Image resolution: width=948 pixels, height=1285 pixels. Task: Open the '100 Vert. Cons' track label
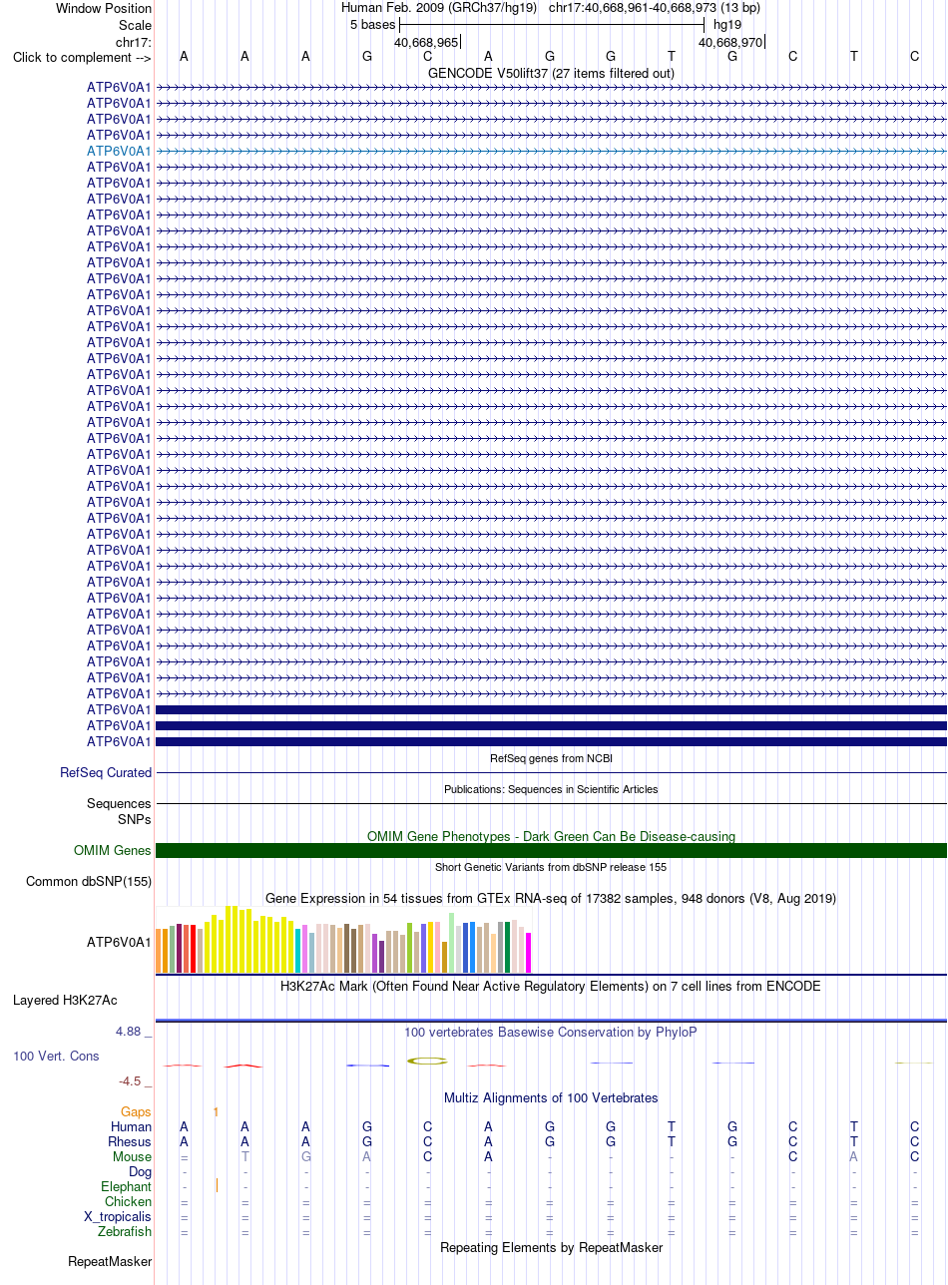(x=56, y=1056)
